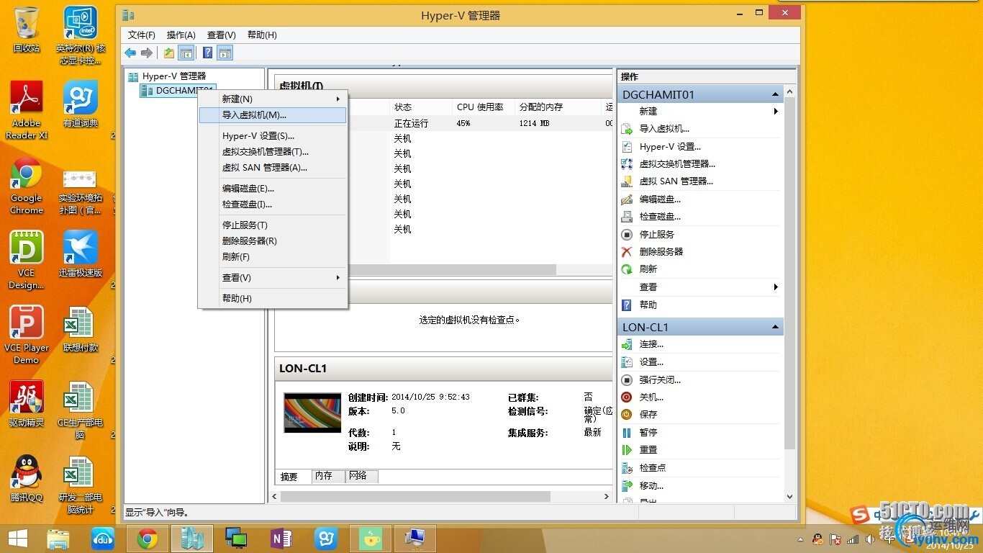Viewport: 983px width, 553px height.
Task: Click the Windows Start button
Action: click(x=17, y=538)
